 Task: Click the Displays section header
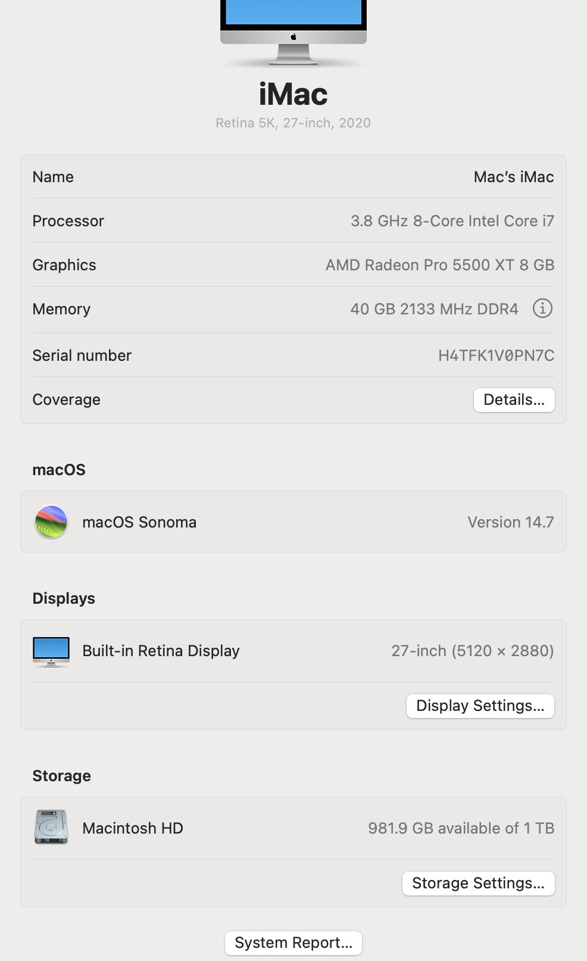(x=63, y=598)
